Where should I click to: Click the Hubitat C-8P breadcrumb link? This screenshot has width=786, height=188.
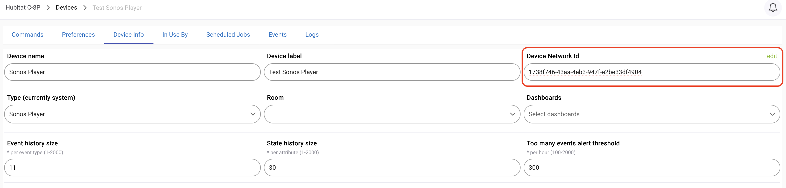click(23, 7)
